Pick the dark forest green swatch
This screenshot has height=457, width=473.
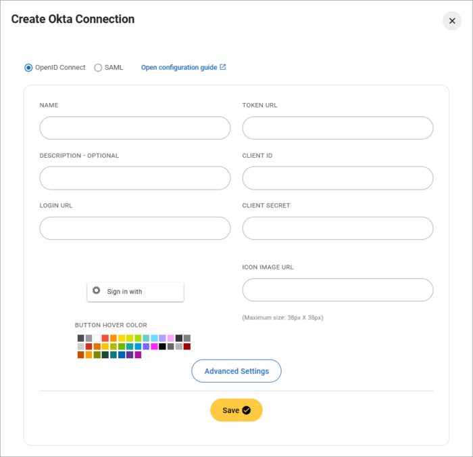pyautogui.click(x=105, y=354)
